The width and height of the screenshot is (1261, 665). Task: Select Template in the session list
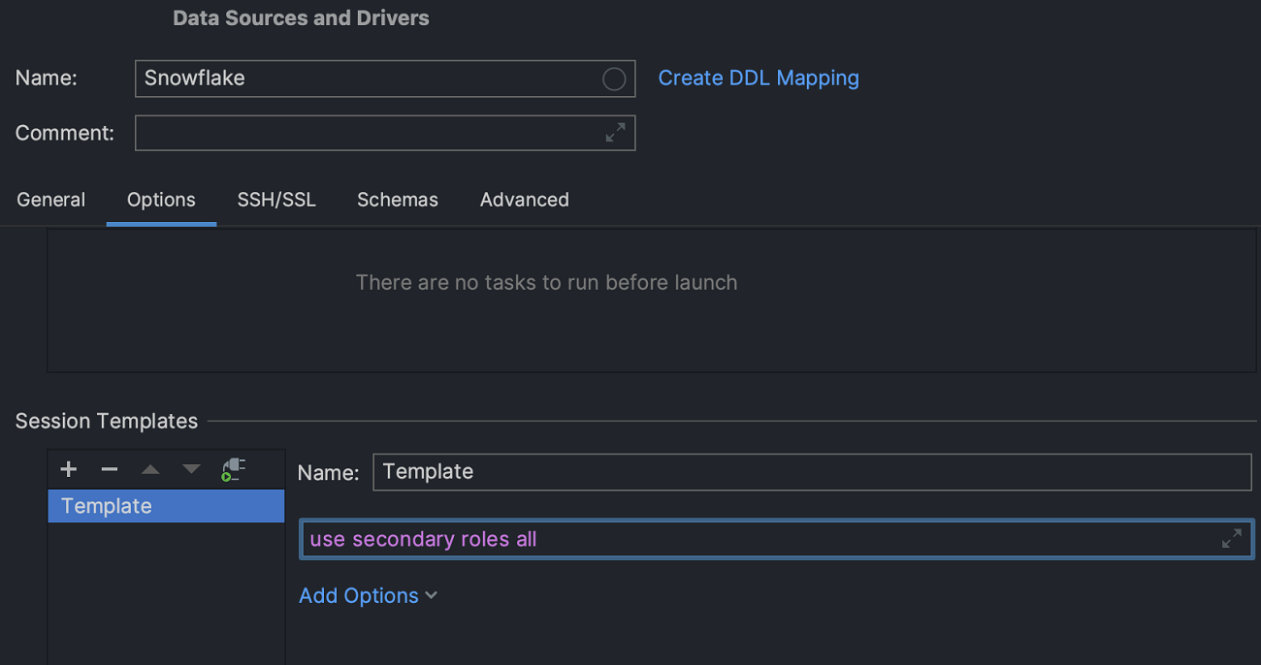107,506
